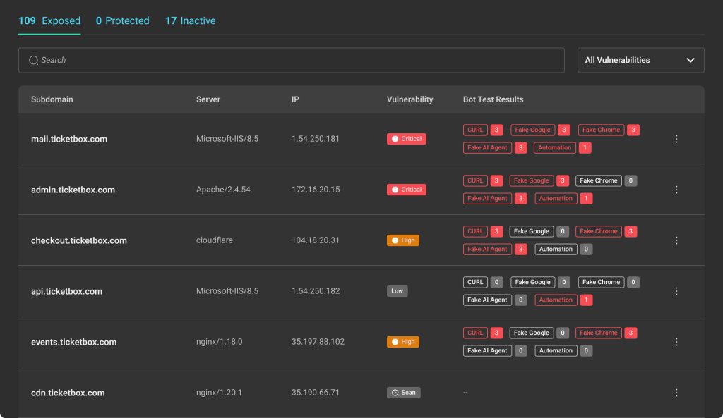Screen dimensions: 723x418
Task: Open the three-dot menu for checkout.ticketbox.com
Action: point(676,240)
